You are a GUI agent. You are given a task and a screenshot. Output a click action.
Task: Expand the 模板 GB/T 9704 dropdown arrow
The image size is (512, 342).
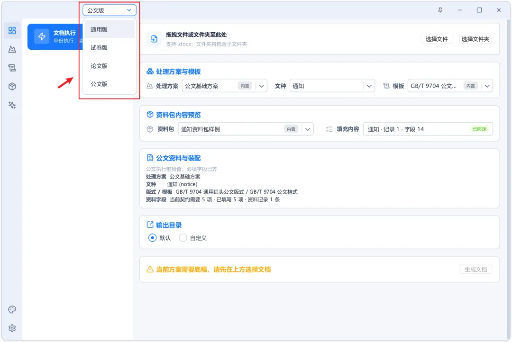click(487, 86)
